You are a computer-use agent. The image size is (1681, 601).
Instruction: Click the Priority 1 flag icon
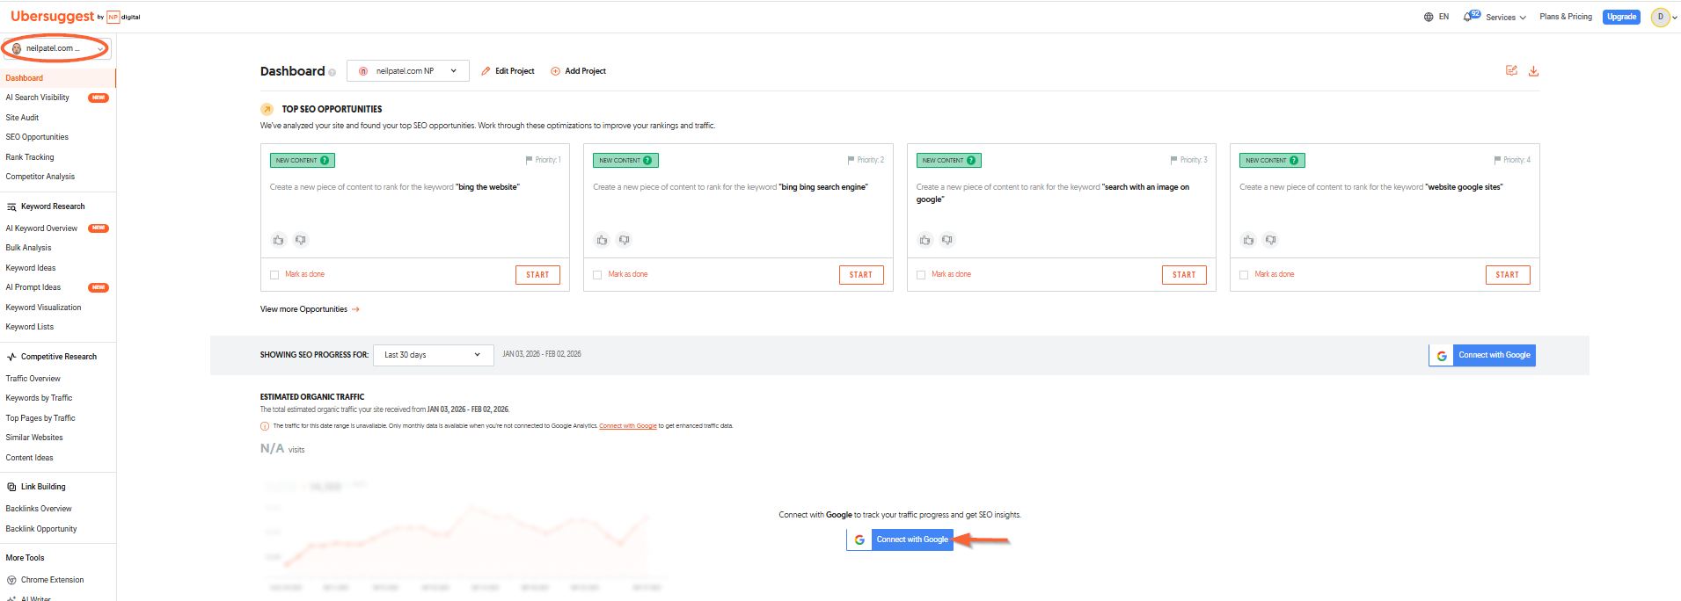[x=529, y=160]
